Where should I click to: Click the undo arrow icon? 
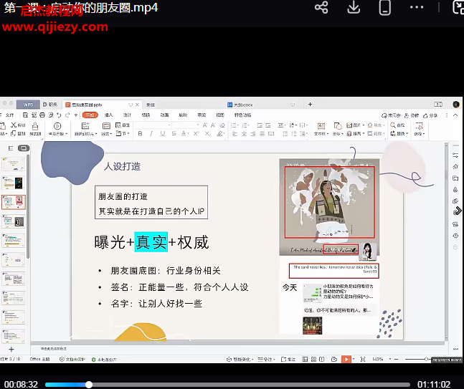(59, 115)
